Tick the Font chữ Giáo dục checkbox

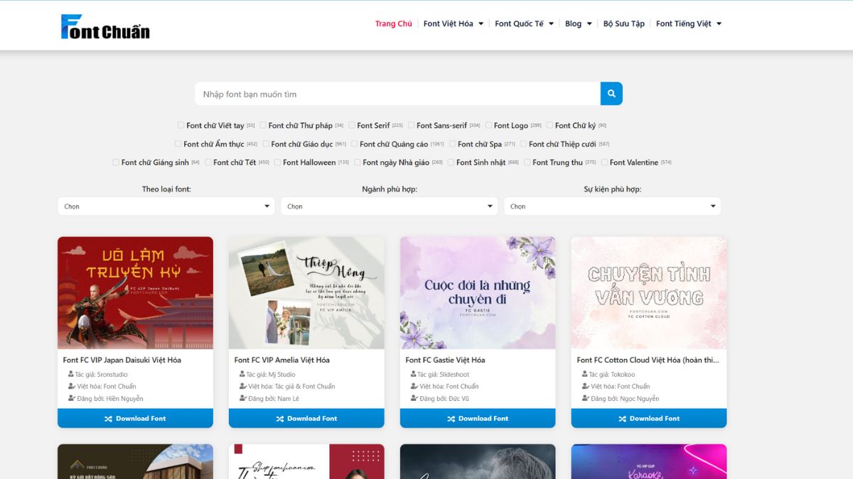[x=266, y=143]
